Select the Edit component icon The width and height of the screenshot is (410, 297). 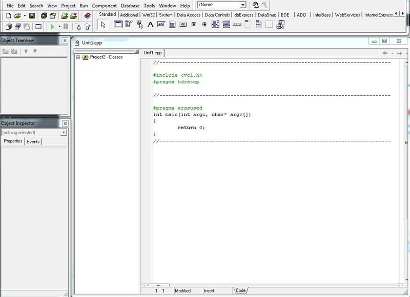tap(161, 24)
